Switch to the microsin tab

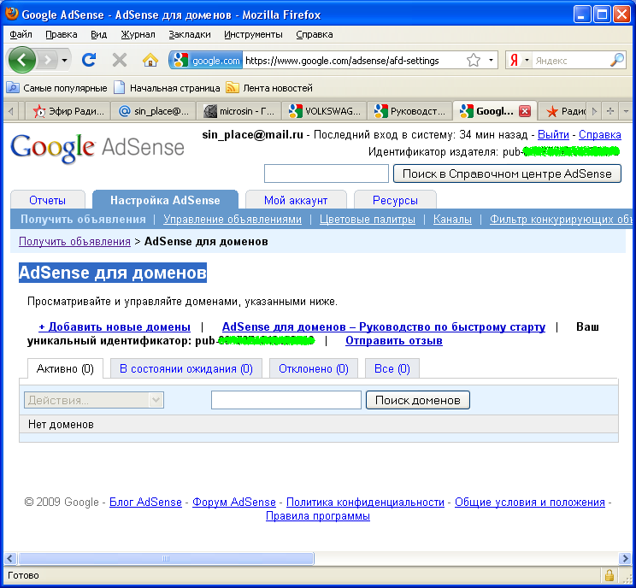(x=239, y=111)
